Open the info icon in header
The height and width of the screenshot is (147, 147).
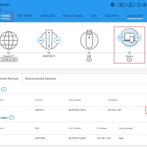click(x=139, y=5)
